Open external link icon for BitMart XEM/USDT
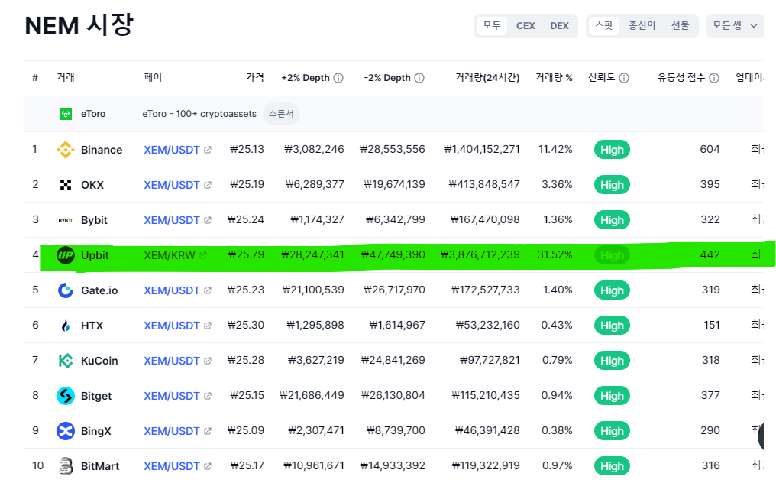 click(x=208, y=466)
